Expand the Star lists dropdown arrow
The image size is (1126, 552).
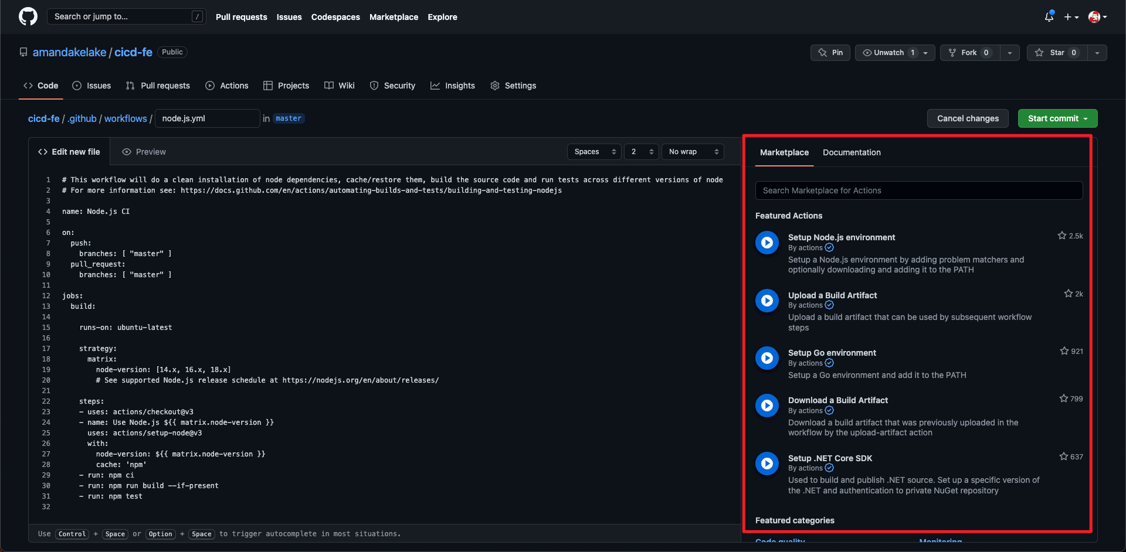(1097, 53)
